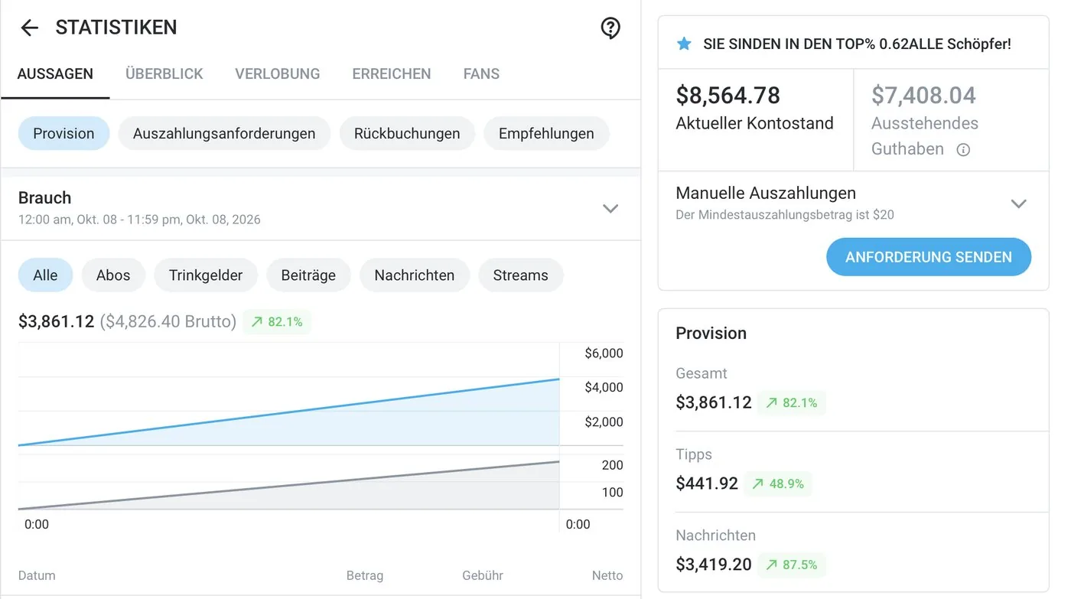The image size is (1071, 599).
Task: Switch to the ERREICHEN tab
Action: (x=392, y=74)
